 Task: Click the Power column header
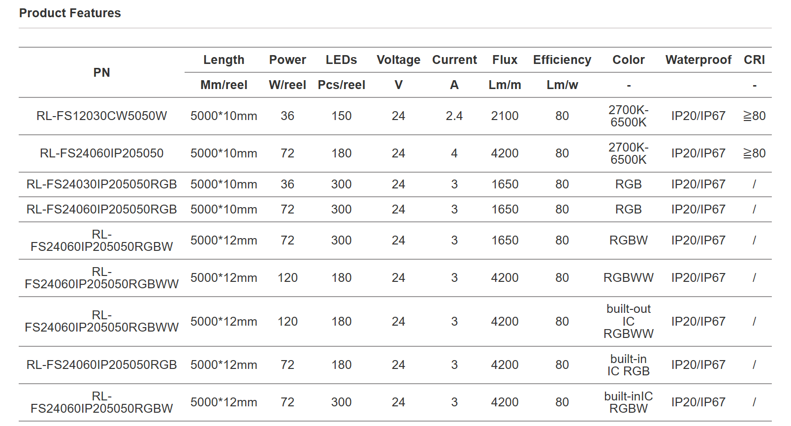click(287, 60)
